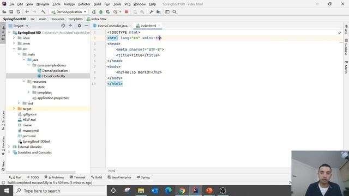Navigate back with the left arrow
This screenshot has height=196, width=349.
(x=27, y=12)
